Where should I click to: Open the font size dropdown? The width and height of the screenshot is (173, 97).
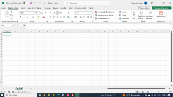pyautogui.click(x=39, y=13)
